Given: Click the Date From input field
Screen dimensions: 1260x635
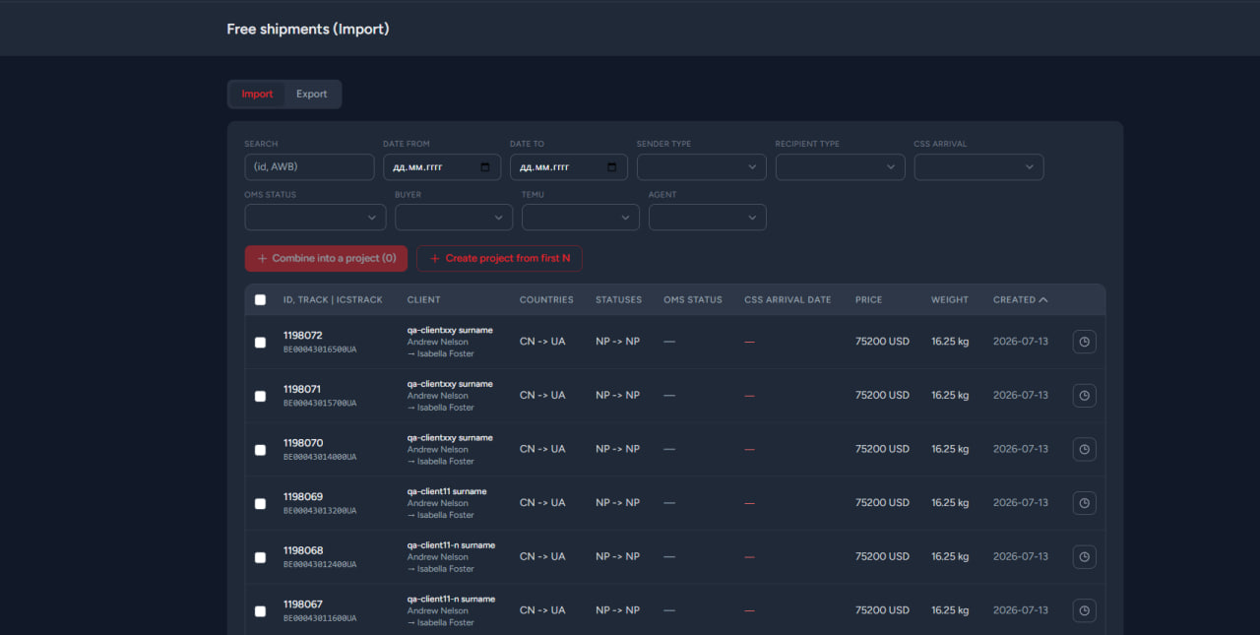Looking at the screenshot, I should pyautogui.click(x=442, y=167).
